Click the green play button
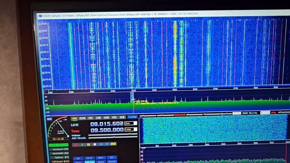 click(82, 144)
